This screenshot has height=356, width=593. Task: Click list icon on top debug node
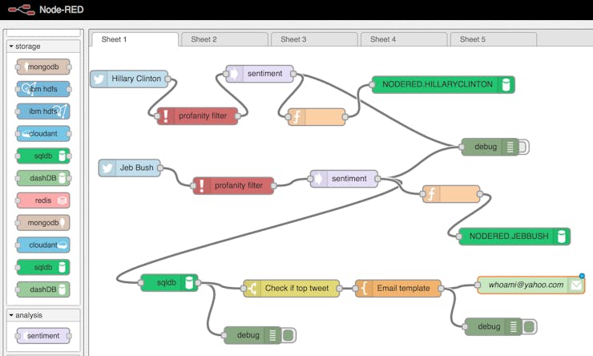pyautogui.click(x=510, y=147)
